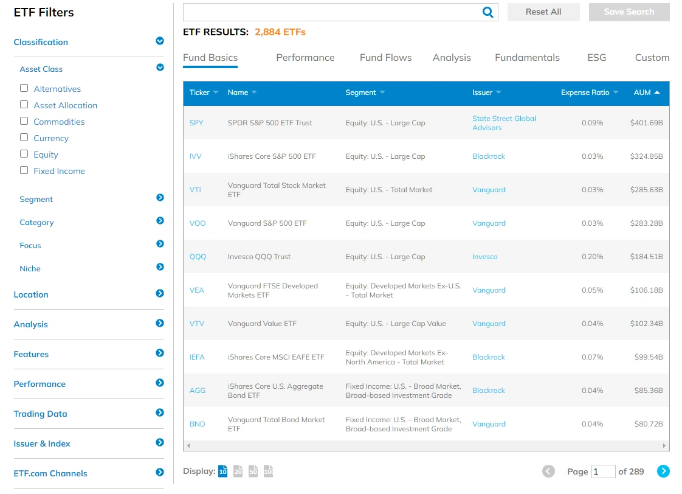The width and height of the screenshot is (682, 494).
Task: View the ESG tab
Action: tap(596, 57)
